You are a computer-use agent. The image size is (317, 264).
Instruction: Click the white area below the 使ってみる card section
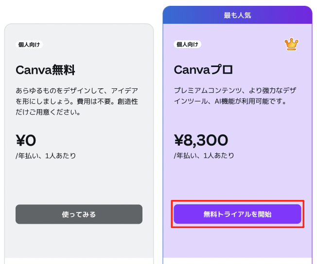pos(79,261)
